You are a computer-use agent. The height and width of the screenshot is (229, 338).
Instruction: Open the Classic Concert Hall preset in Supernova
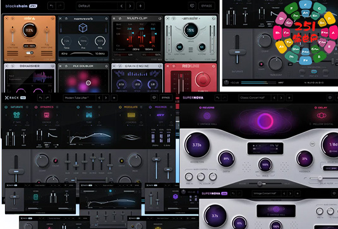click(255, 98)
